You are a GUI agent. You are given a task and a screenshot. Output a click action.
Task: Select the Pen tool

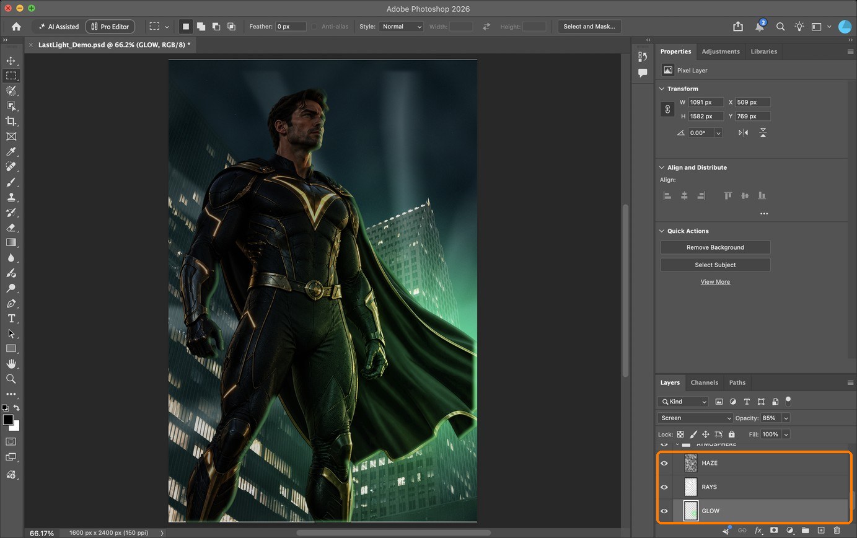click(11, 303)
